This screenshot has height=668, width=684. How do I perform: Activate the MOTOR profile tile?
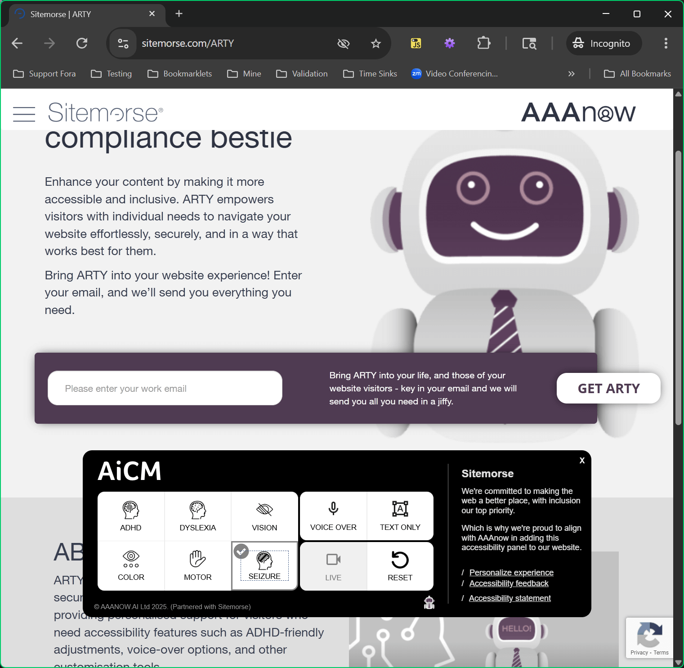(198, 565)
